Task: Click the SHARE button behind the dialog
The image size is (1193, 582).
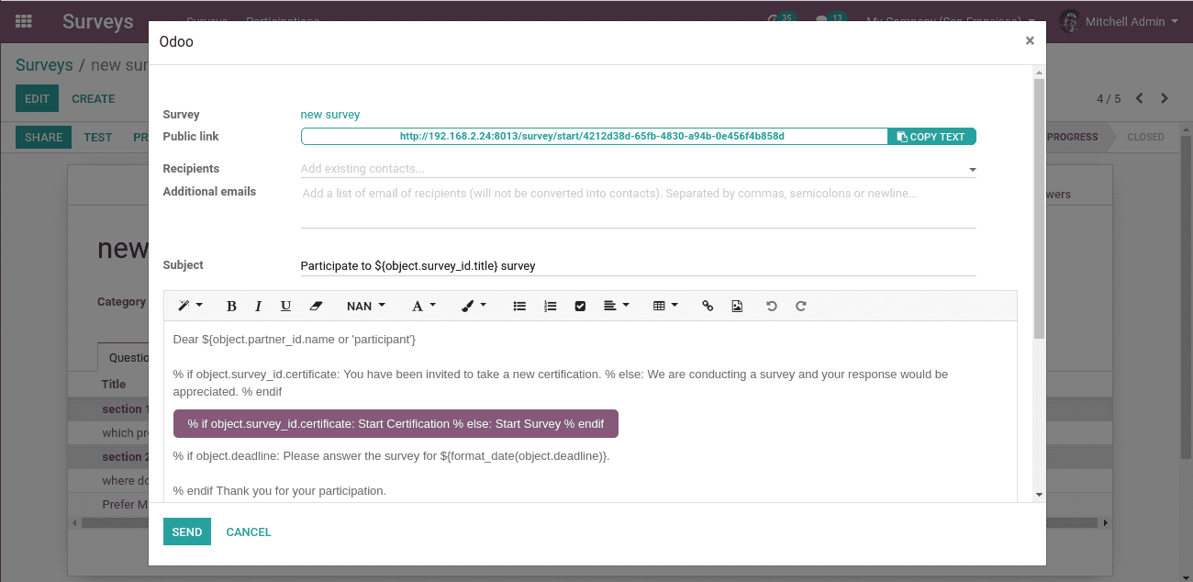Action: tap(44, 137)
